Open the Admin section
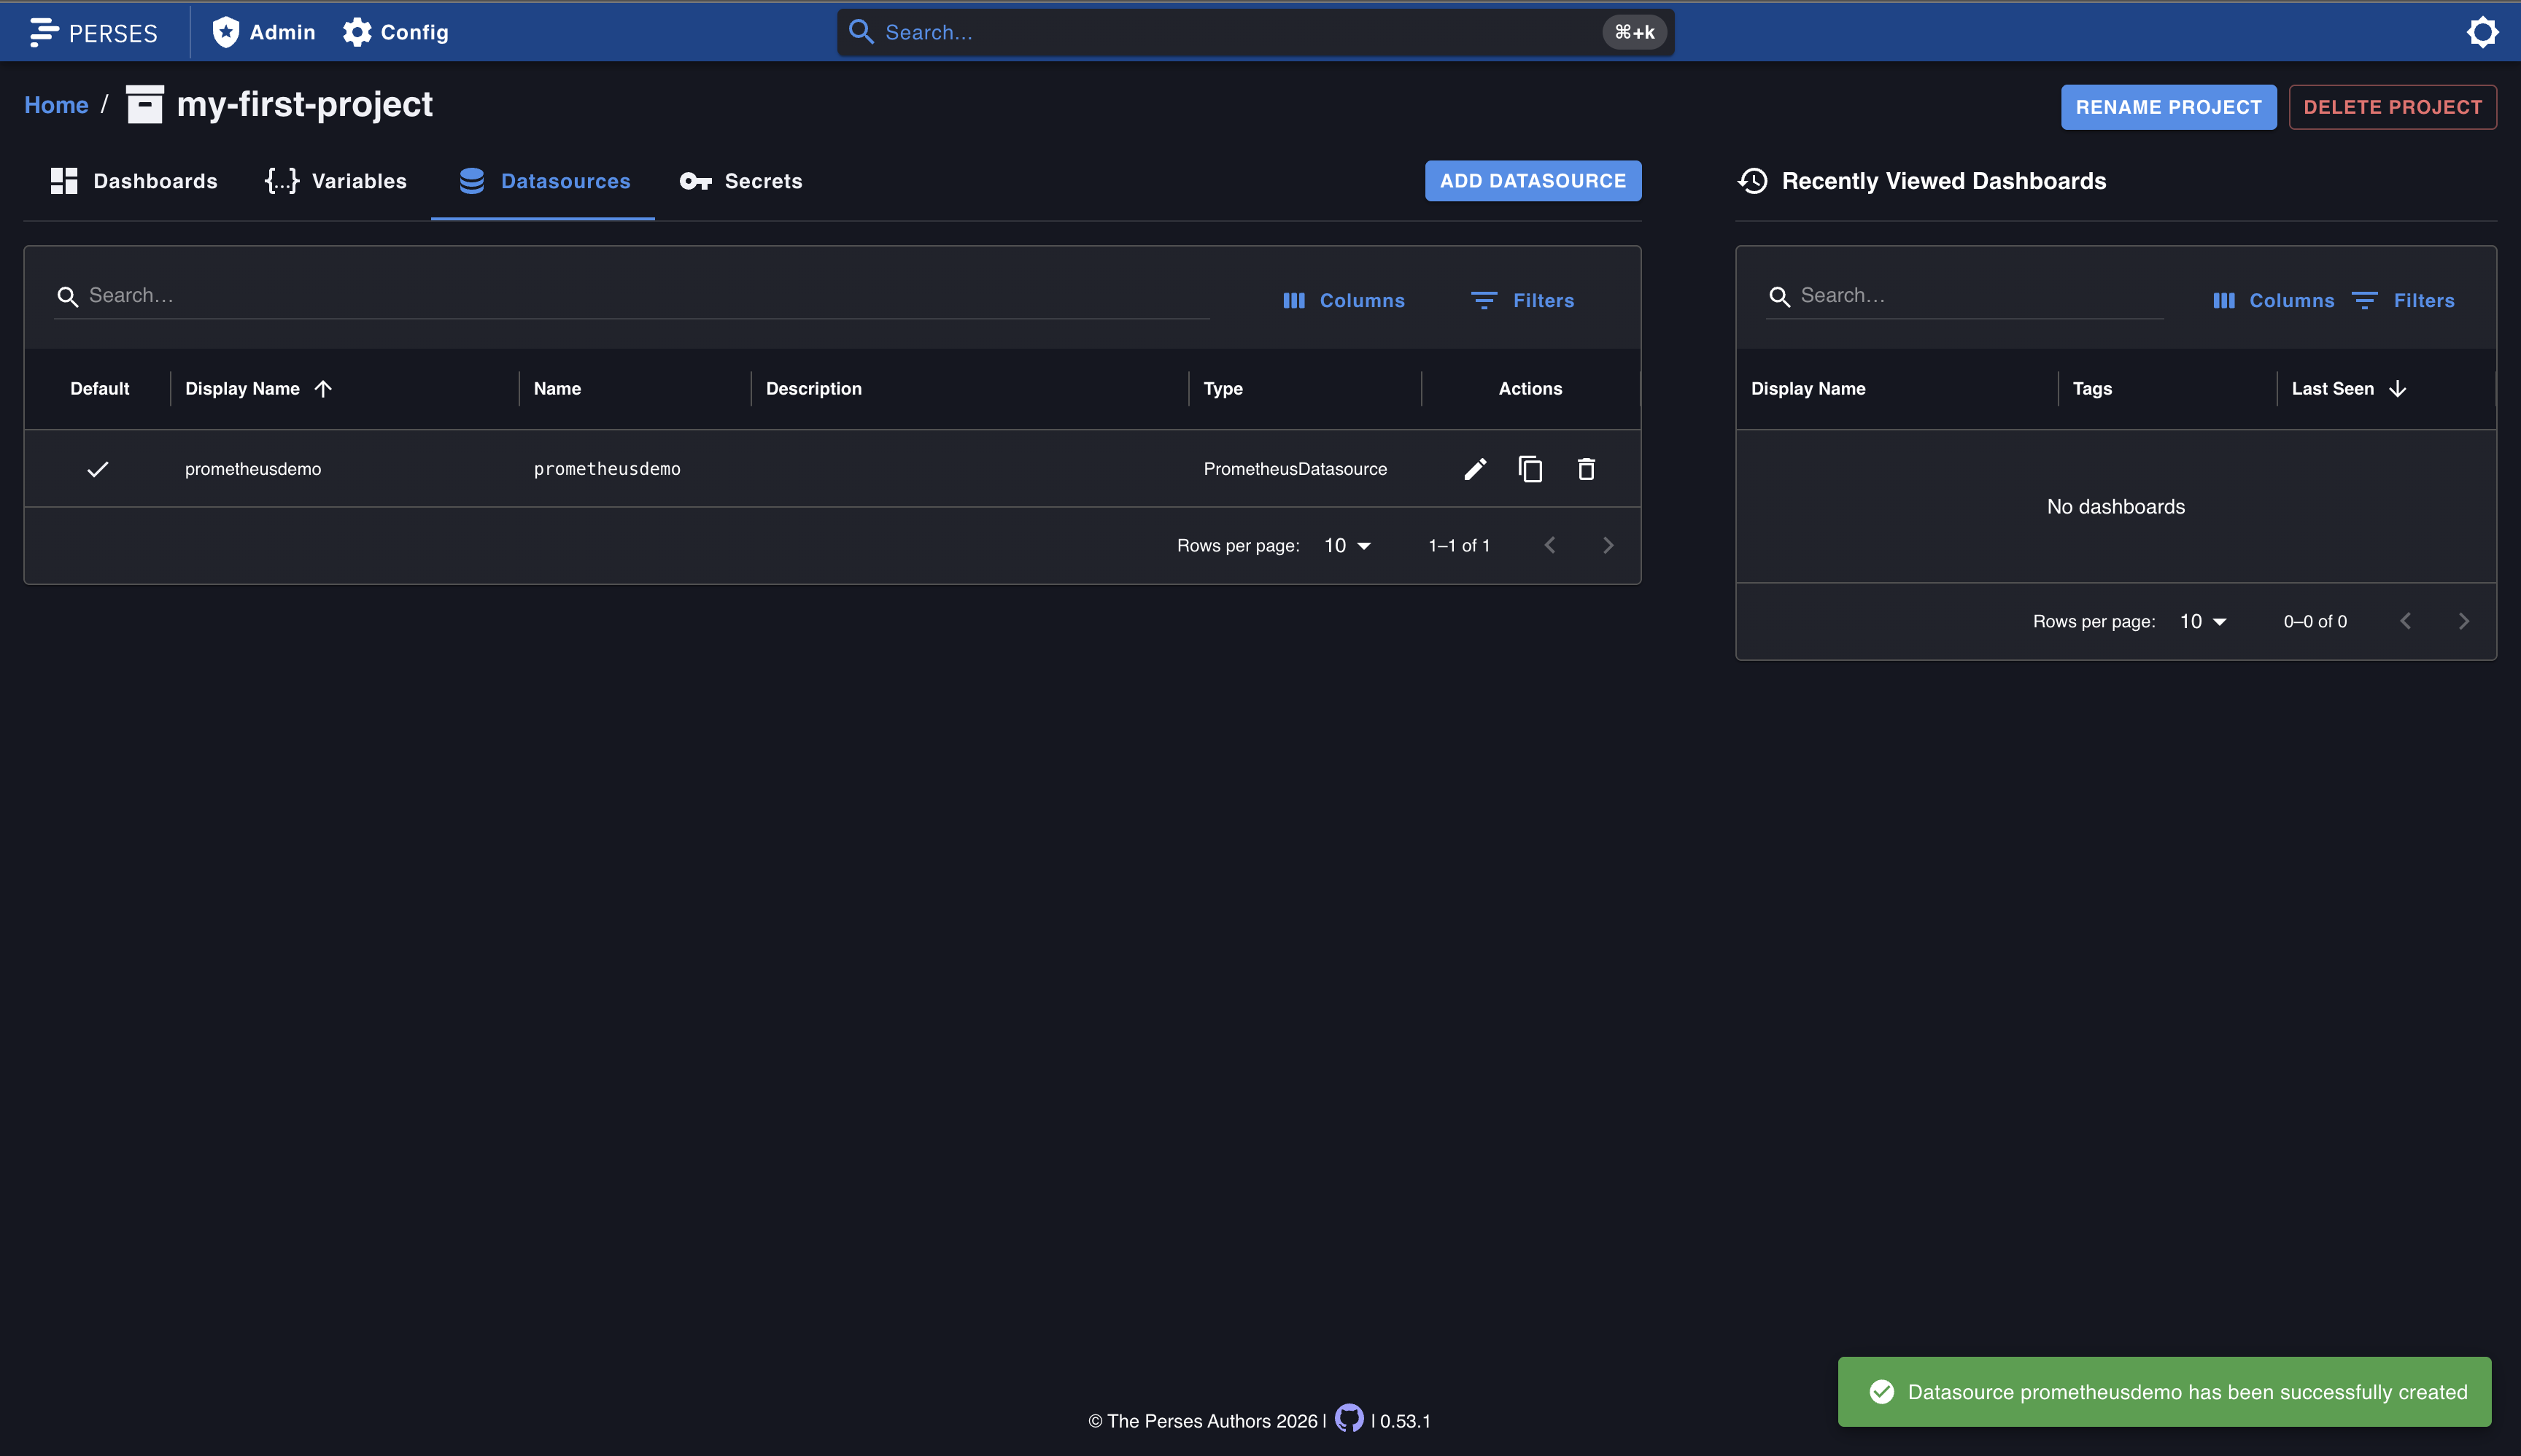 tap(263, 32)
